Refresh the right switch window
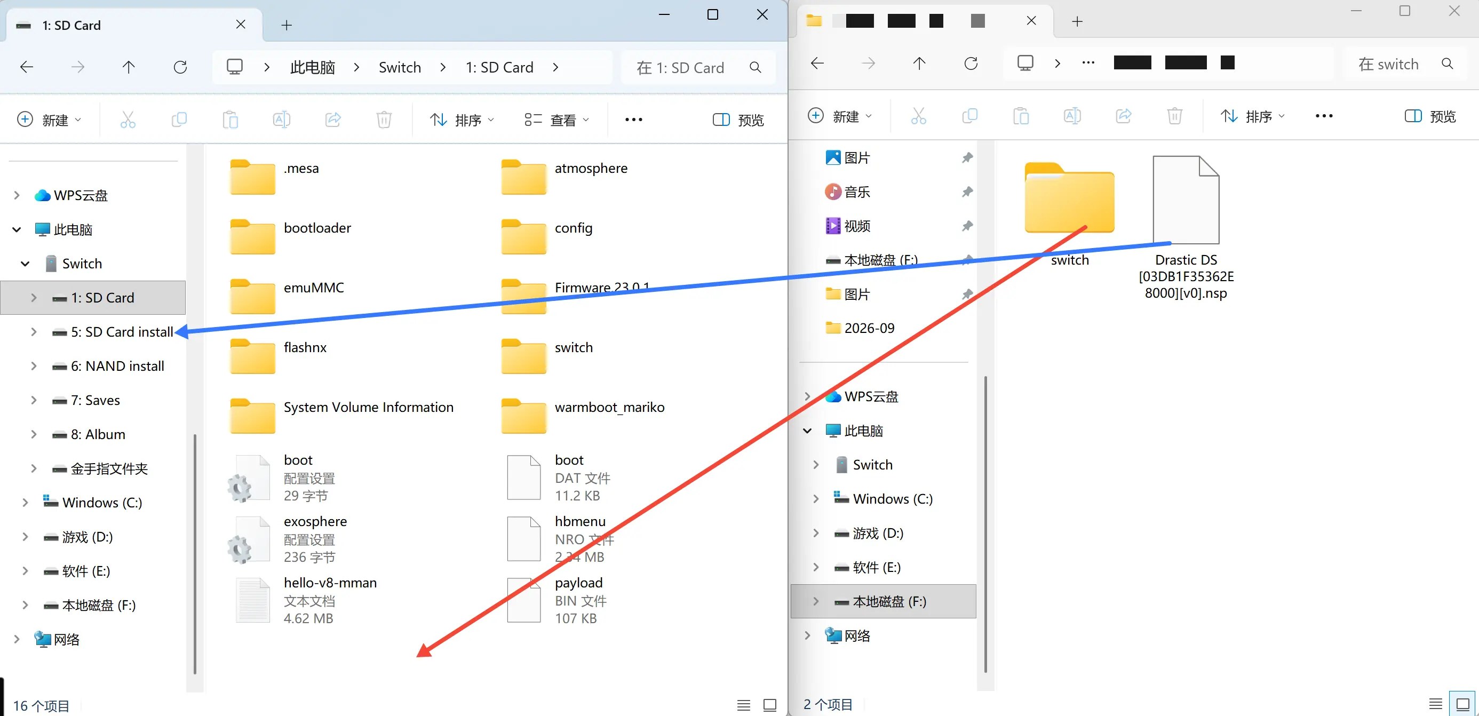 point(971,63)
